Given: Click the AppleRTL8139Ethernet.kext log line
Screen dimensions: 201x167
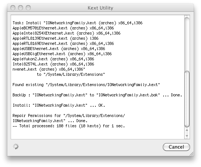Looking at the screenshot, I should pyautogui.click(x=55, y=38).
